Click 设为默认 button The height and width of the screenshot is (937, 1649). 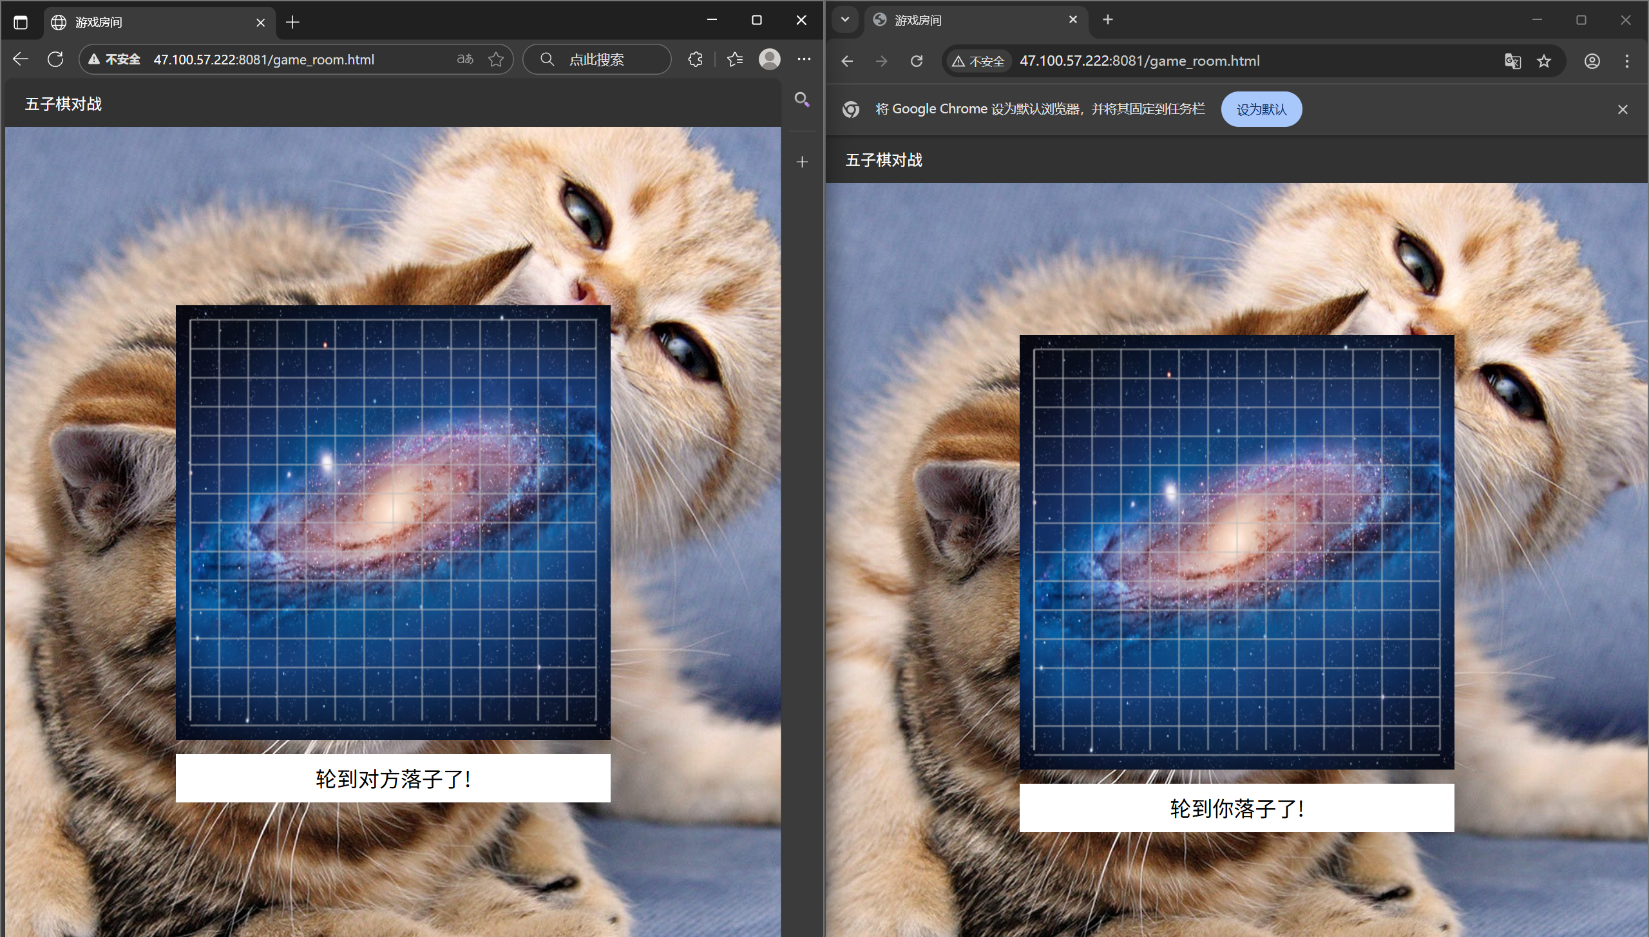[x=1261, y=109]
